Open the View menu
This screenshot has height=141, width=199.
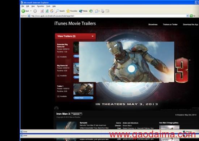point(33,6)
